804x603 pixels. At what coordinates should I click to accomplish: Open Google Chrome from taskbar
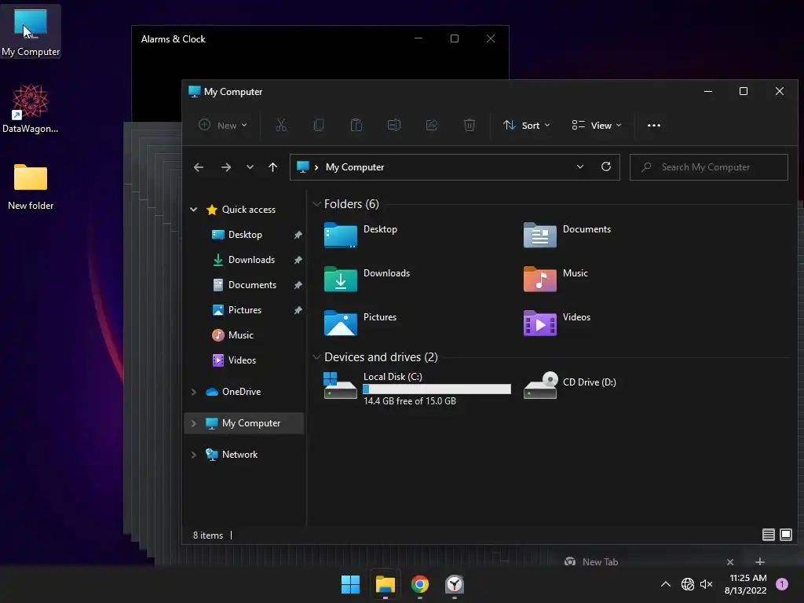tap(420, 584)
